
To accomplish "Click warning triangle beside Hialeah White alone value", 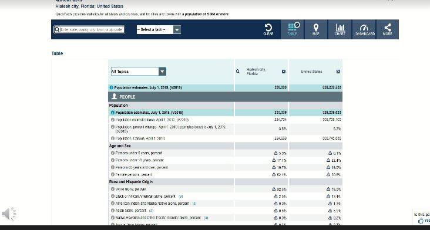I will [x=274, y=189].
